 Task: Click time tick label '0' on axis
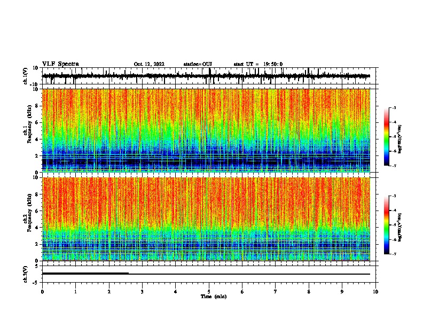[42, 292]
